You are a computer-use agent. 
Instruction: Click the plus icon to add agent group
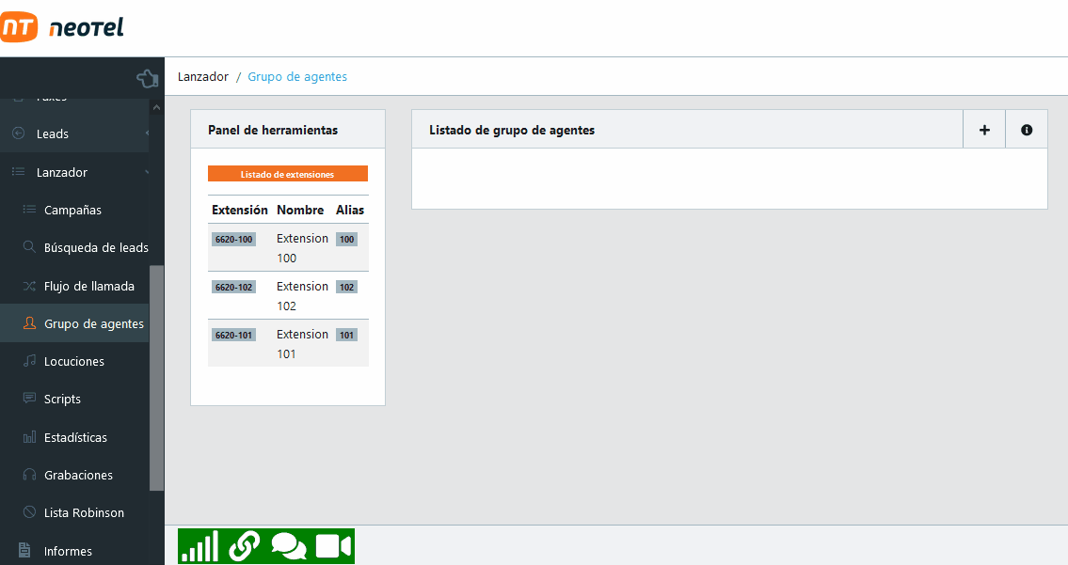[984, 130]
